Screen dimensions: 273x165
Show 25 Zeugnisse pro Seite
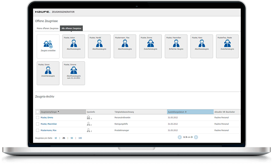[64, 138]
